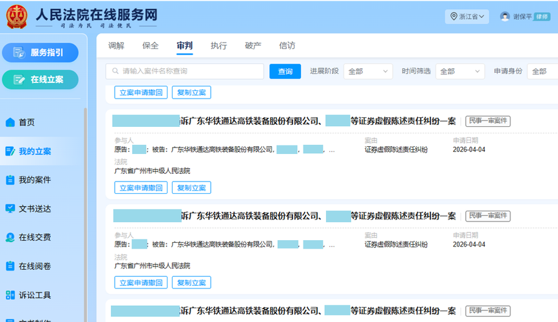This screenshot has width=558, height=322.
Task: Click the 首页 home icon
Action: [x=10, y=122]
